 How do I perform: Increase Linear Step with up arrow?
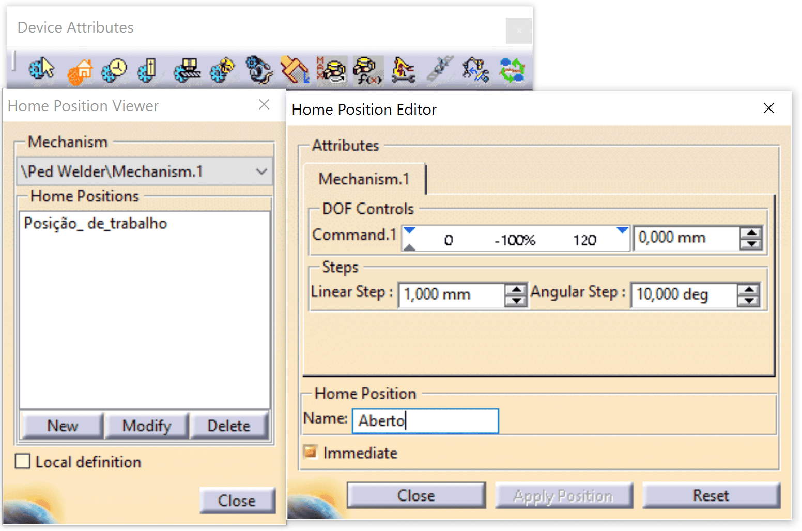point(516,289)
